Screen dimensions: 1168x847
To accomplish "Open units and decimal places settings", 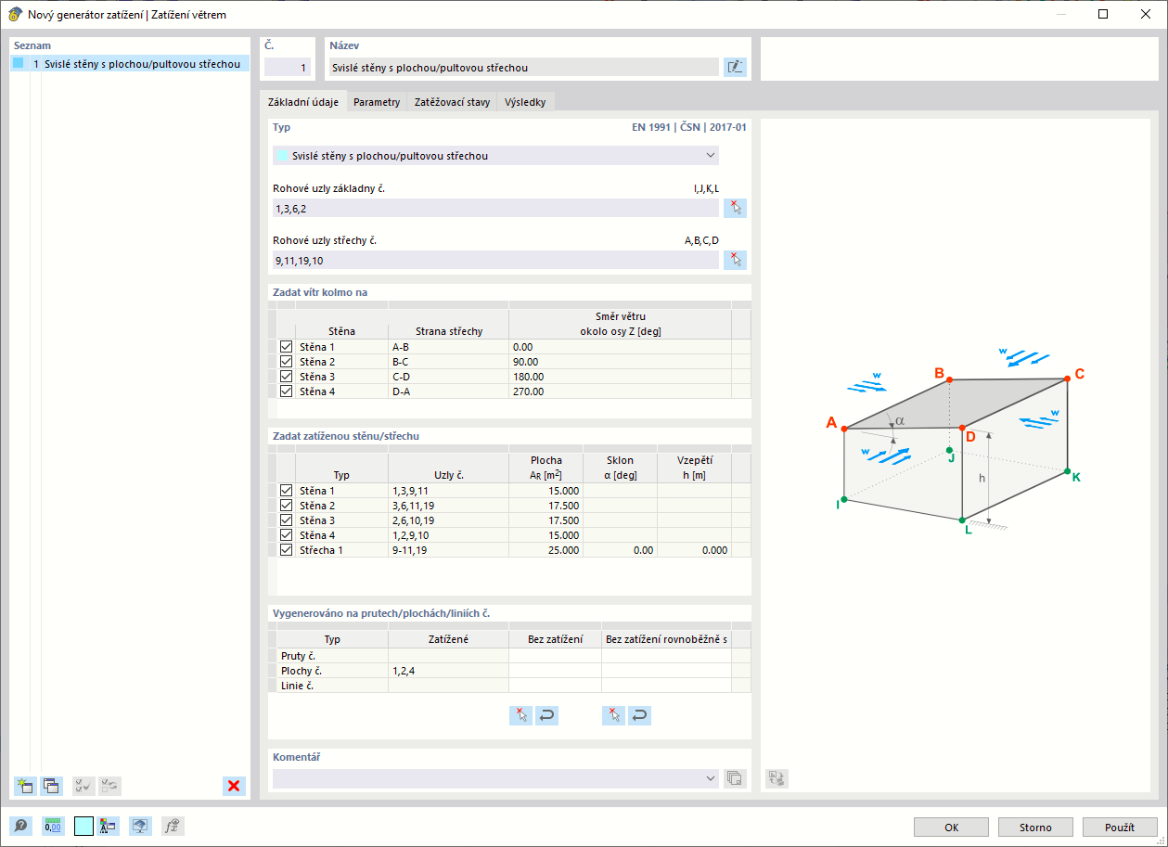I will click(53, 826).
